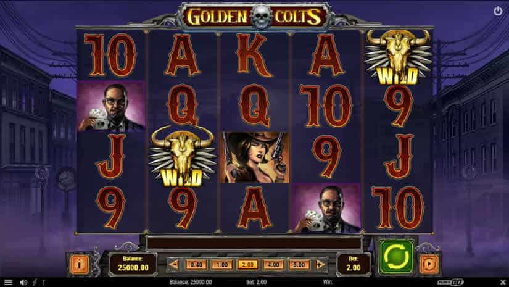This screenshot has height=287, width=509.
Task: Choose the 4.00 bet option
Action: pyautogui.click(x=273, y=265)
